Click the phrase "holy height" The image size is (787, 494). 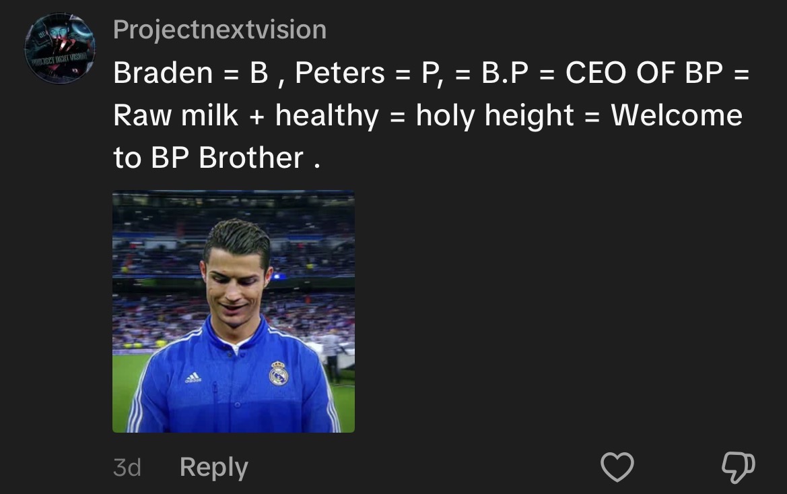(494, 116)
